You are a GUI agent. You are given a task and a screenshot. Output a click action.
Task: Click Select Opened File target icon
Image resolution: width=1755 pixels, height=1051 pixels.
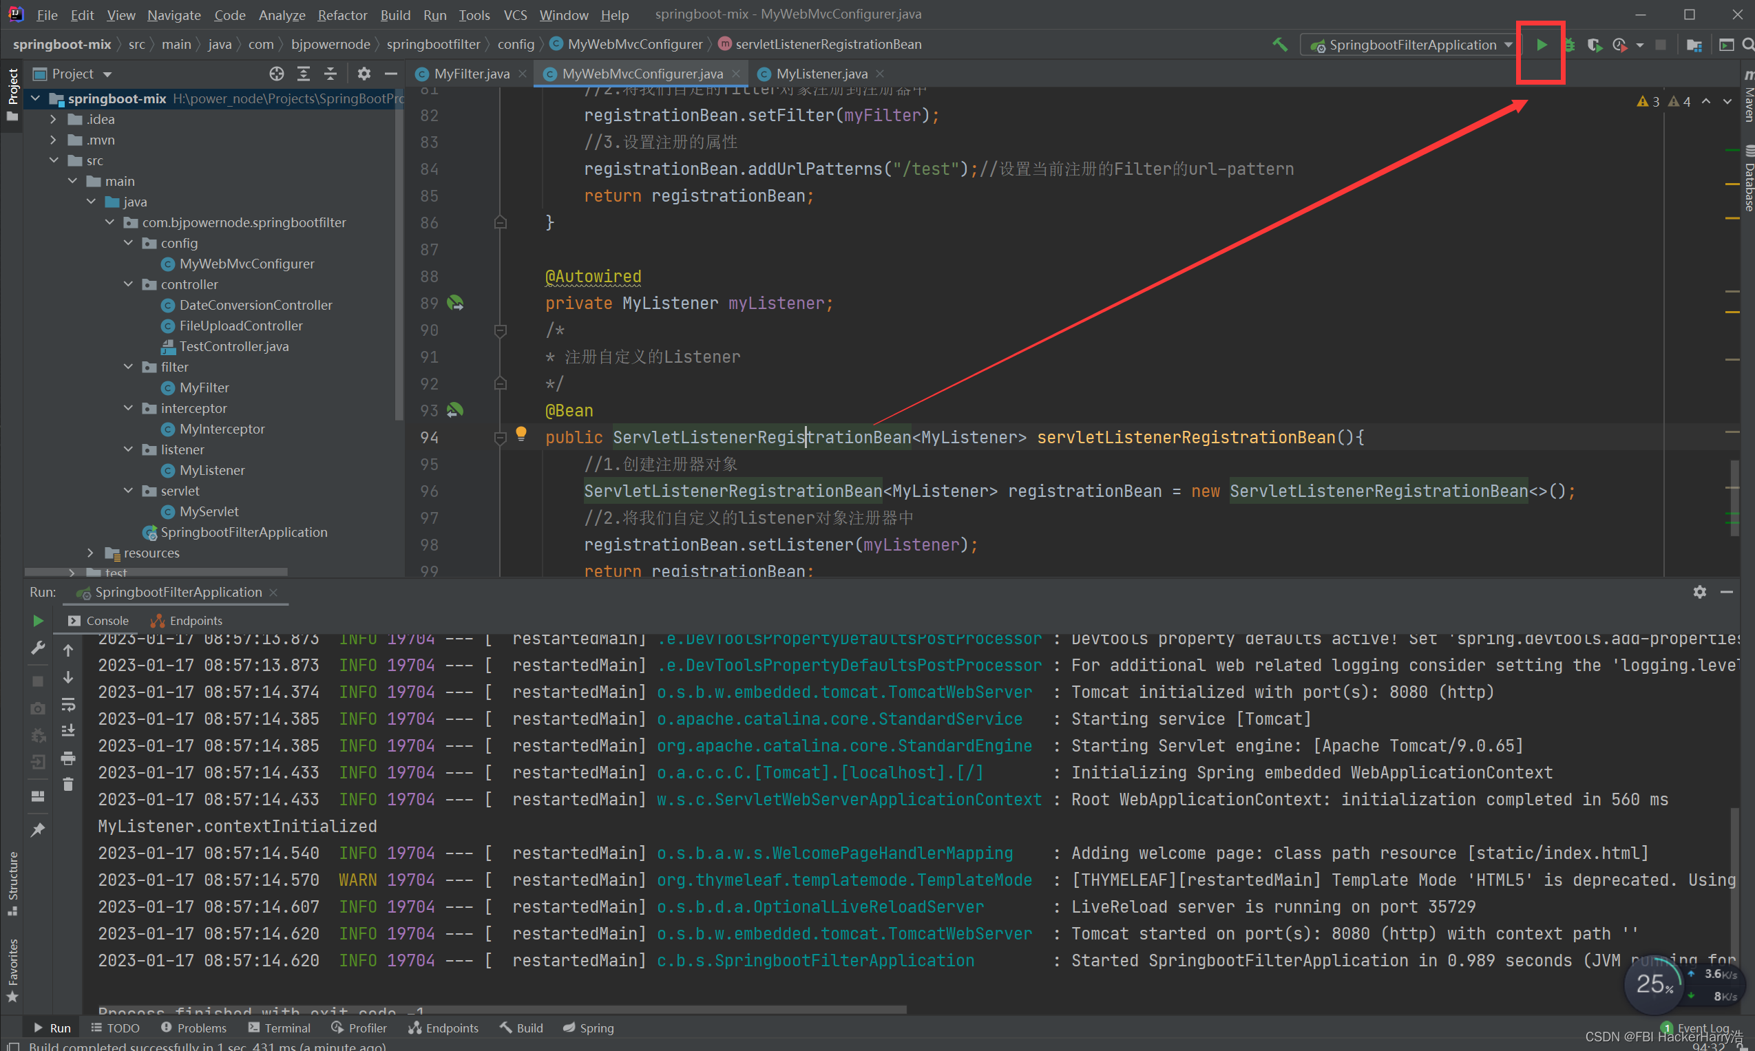277,74
